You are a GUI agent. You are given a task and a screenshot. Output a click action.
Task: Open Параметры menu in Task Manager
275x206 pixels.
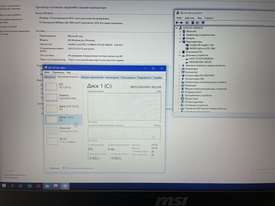(x=58, y=72)
